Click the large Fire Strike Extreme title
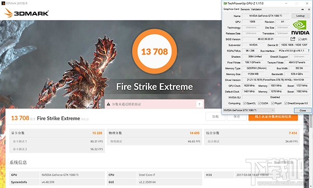The image size is (313, 188). (x=155, y=87)
